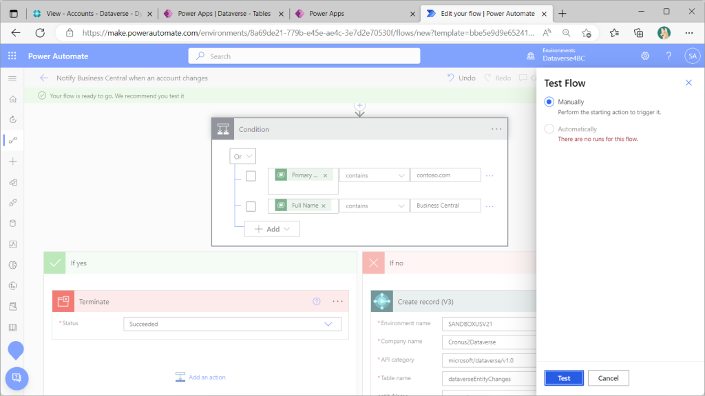This screenshot has width=705, height=396.
Task: Open the Status Succeeded dropdown
Action: [x=232, y=324]
